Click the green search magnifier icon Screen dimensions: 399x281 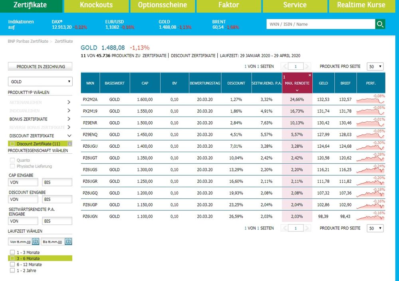click(380, 24)
